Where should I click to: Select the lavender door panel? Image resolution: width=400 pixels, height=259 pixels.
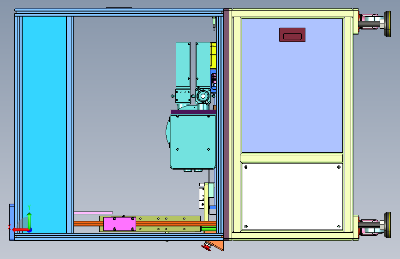point(292,85)
